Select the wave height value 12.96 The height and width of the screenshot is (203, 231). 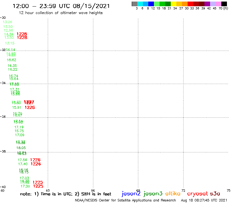point(8,30)
